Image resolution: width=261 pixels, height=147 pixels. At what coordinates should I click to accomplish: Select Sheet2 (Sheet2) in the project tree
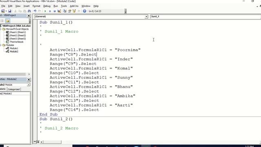[x=18, y=36]
